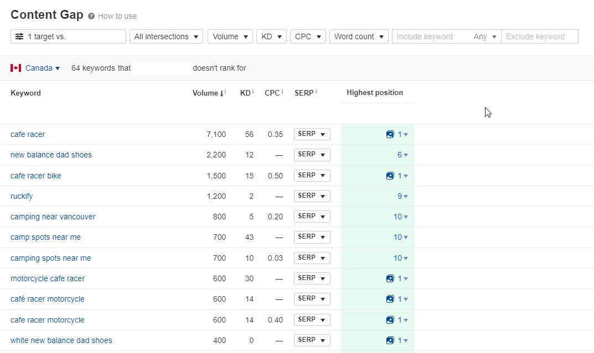Open the Word count filter dropdown
The height and width of the screenshot is (353, 594).
point(359,36)
